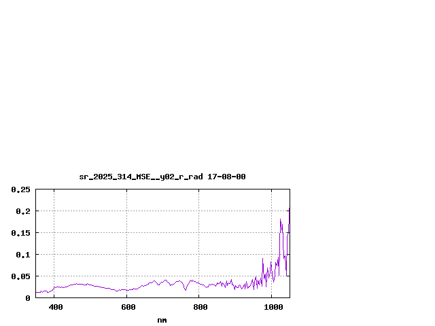Click the 0.15 y-axis tick label

(21, 233)
